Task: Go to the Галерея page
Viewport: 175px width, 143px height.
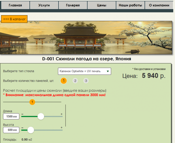Action: [73, 5]
